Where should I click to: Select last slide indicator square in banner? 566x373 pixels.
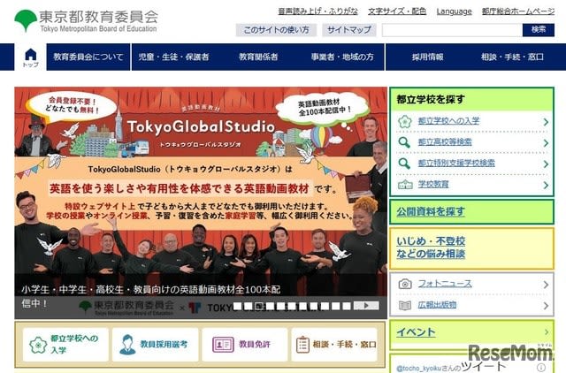347,306
